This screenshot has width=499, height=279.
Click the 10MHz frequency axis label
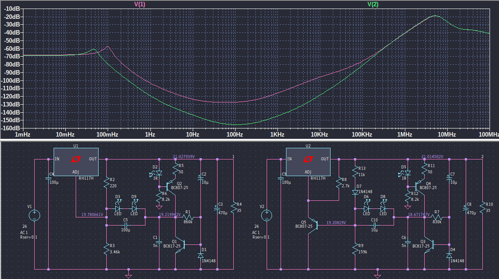447,135
